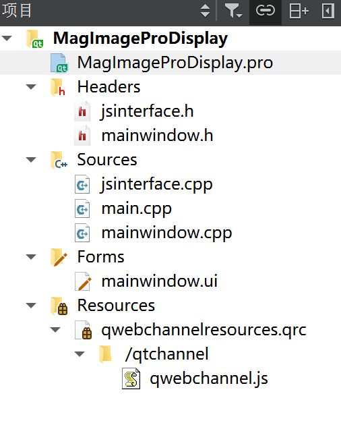Click the mainwindow.ui form file icon
Viewport: 341px width, 423px height.
[83, 281]
